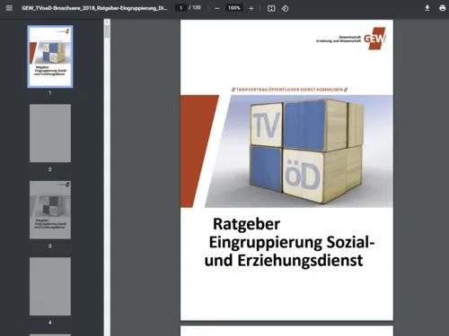Click the scrollbar up arrow in sidebar
Image resolution: width=449 pixels, height=336 pixels.
click(x=107, y=22)
